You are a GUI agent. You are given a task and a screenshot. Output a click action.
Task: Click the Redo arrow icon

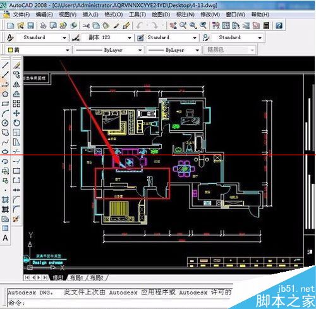tap(155, 26)
